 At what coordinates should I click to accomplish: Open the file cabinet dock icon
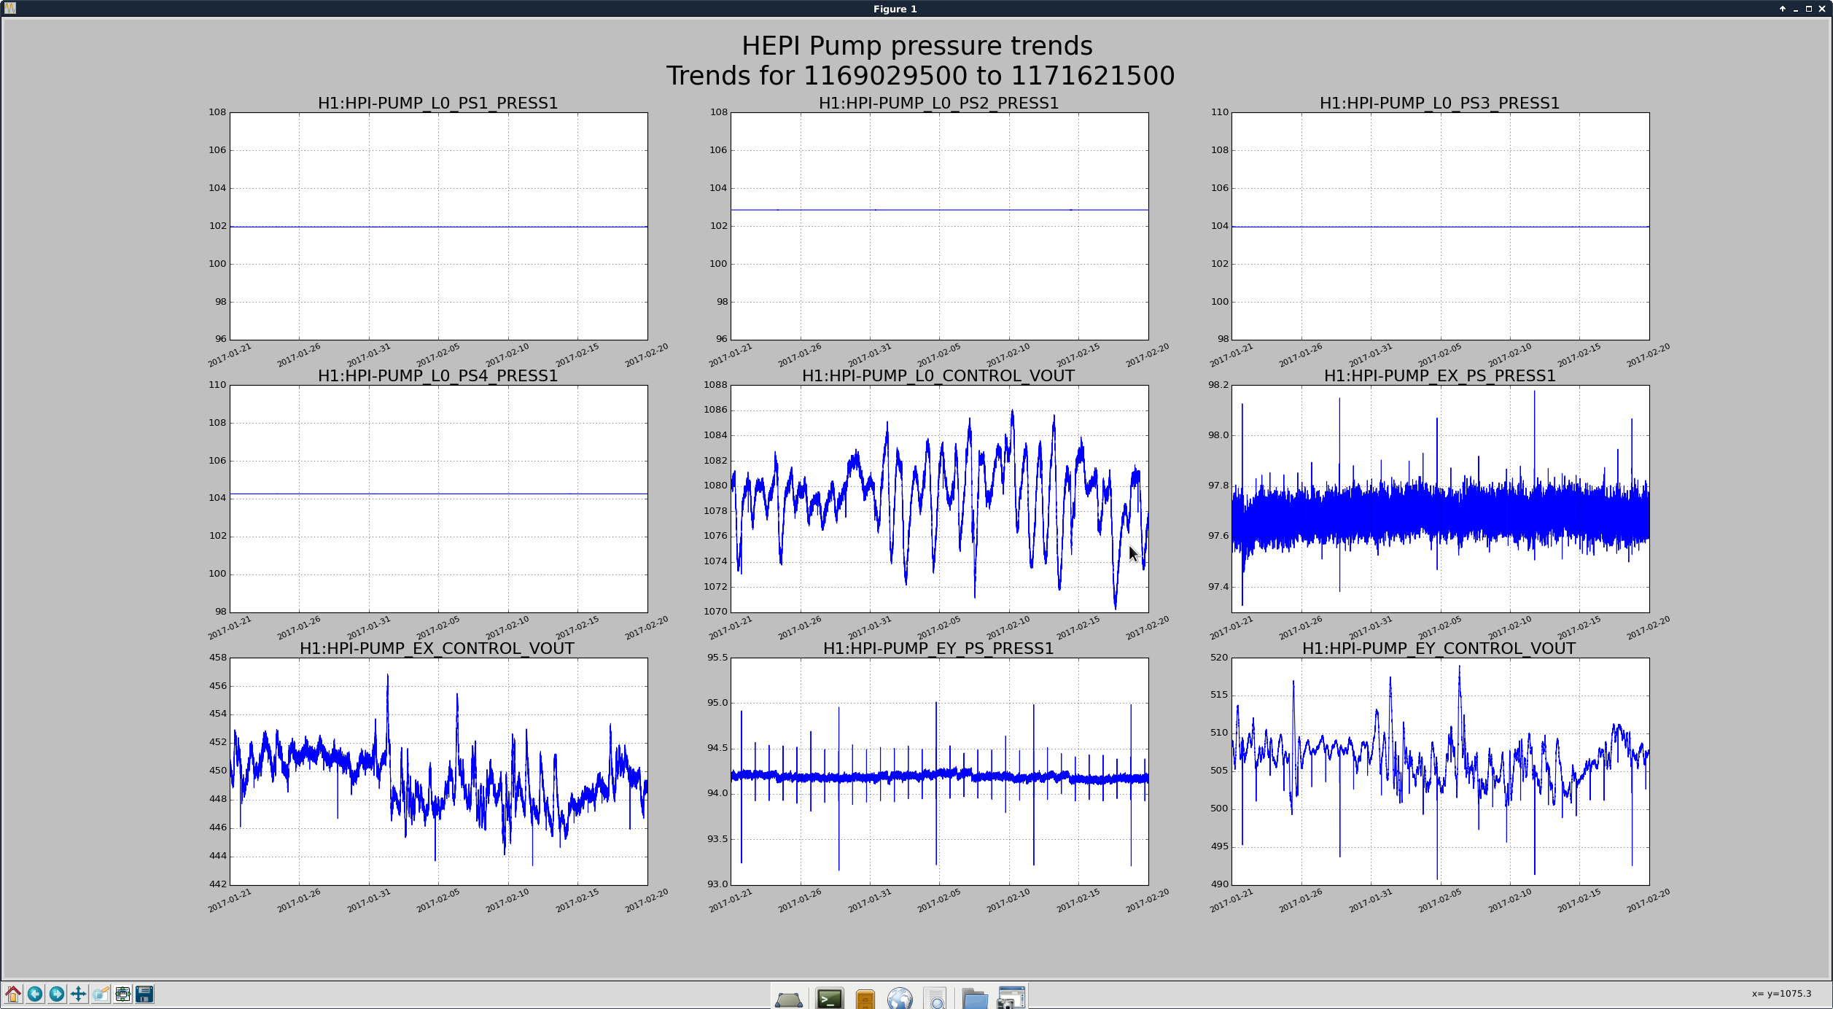click(x=865, y=999)
